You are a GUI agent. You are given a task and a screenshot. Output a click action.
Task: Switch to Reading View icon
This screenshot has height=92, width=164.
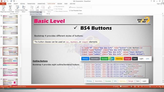138,87
